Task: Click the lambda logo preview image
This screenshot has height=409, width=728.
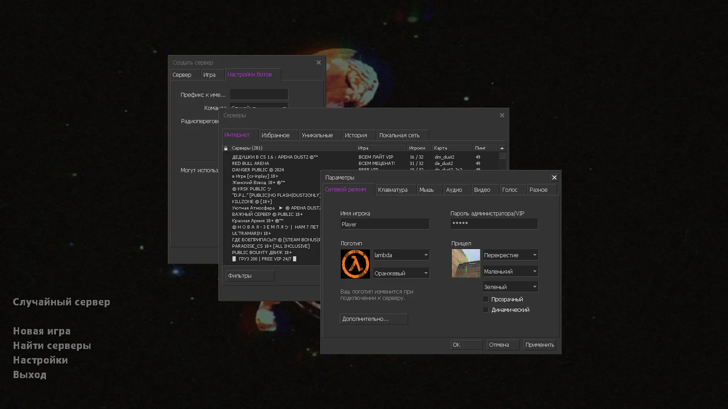Action: tap(355, 264)
